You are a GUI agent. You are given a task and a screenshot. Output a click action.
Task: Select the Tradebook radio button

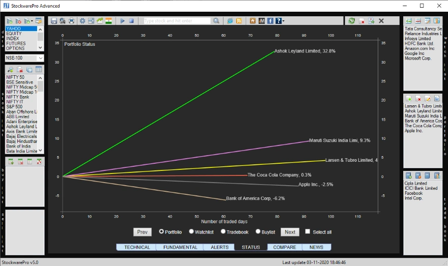coord(223,231)
